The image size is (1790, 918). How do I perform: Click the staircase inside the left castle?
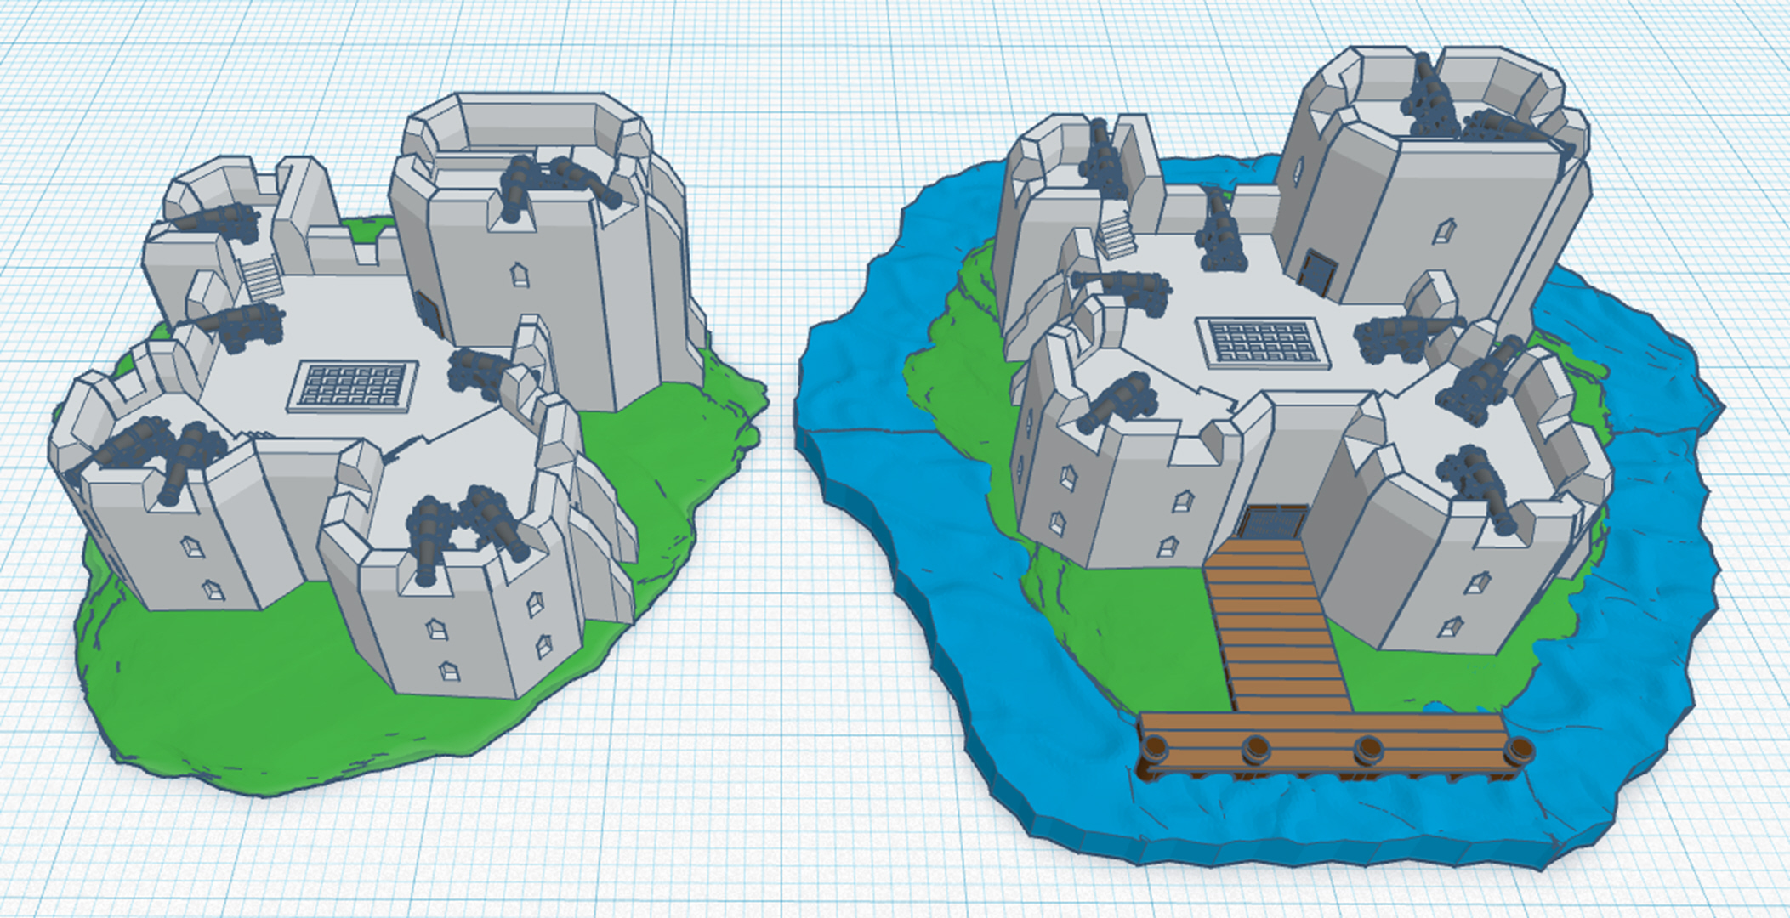pos(261,276)
